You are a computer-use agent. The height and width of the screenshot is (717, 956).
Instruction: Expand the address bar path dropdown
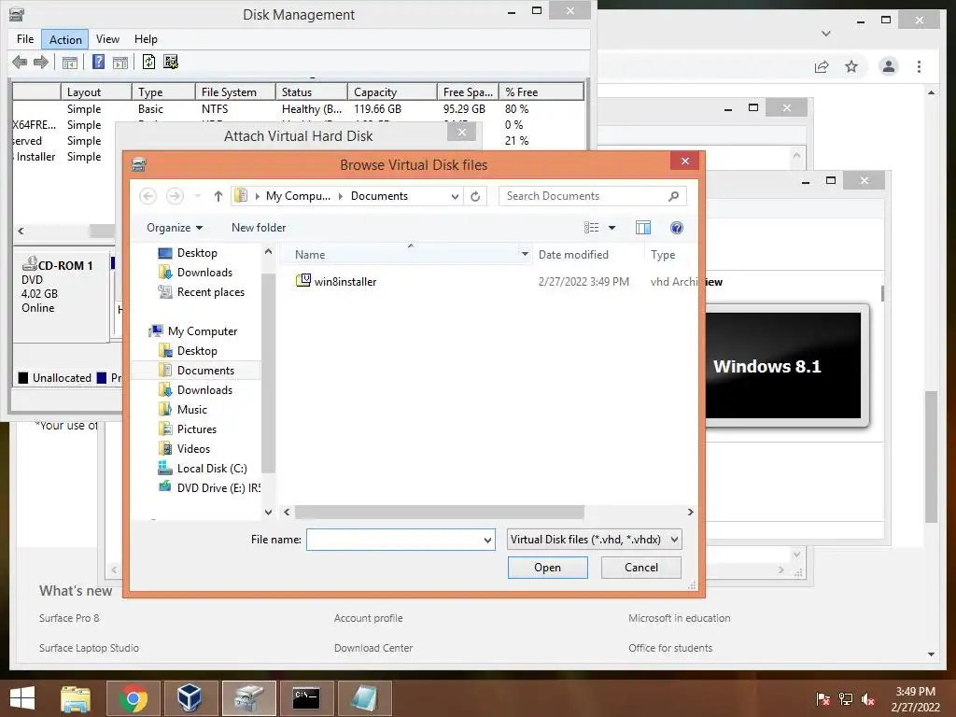tap(455, 196)
